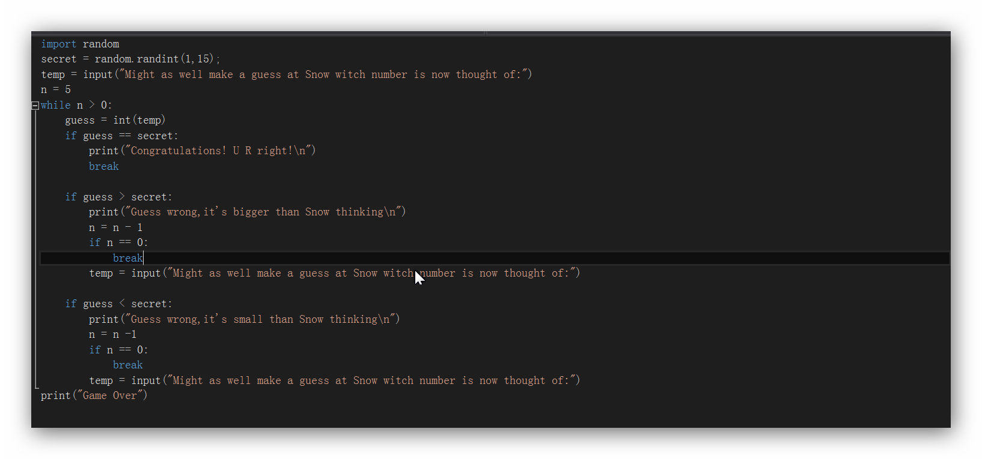The height and width of the screenshot is (459, 982).
Task: Click the final temp = input line
Action: click(335, 380)
